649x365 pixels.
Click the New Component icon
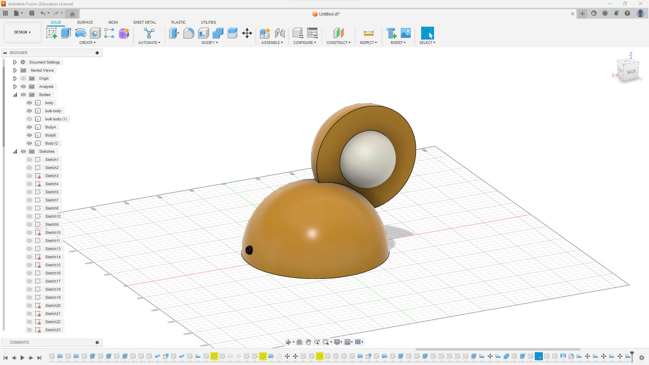pos(265,33)
